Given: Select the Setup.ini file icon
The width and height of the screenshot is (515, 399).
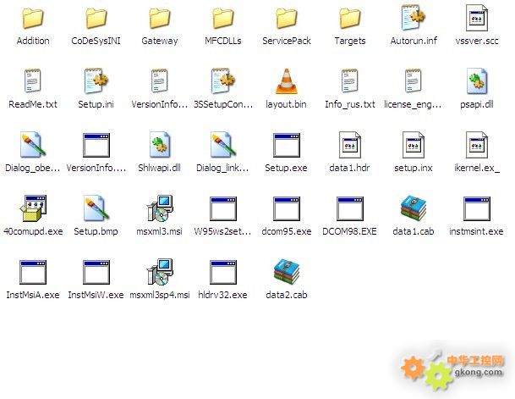Looking at the screenshot, I should pos(96,80).
